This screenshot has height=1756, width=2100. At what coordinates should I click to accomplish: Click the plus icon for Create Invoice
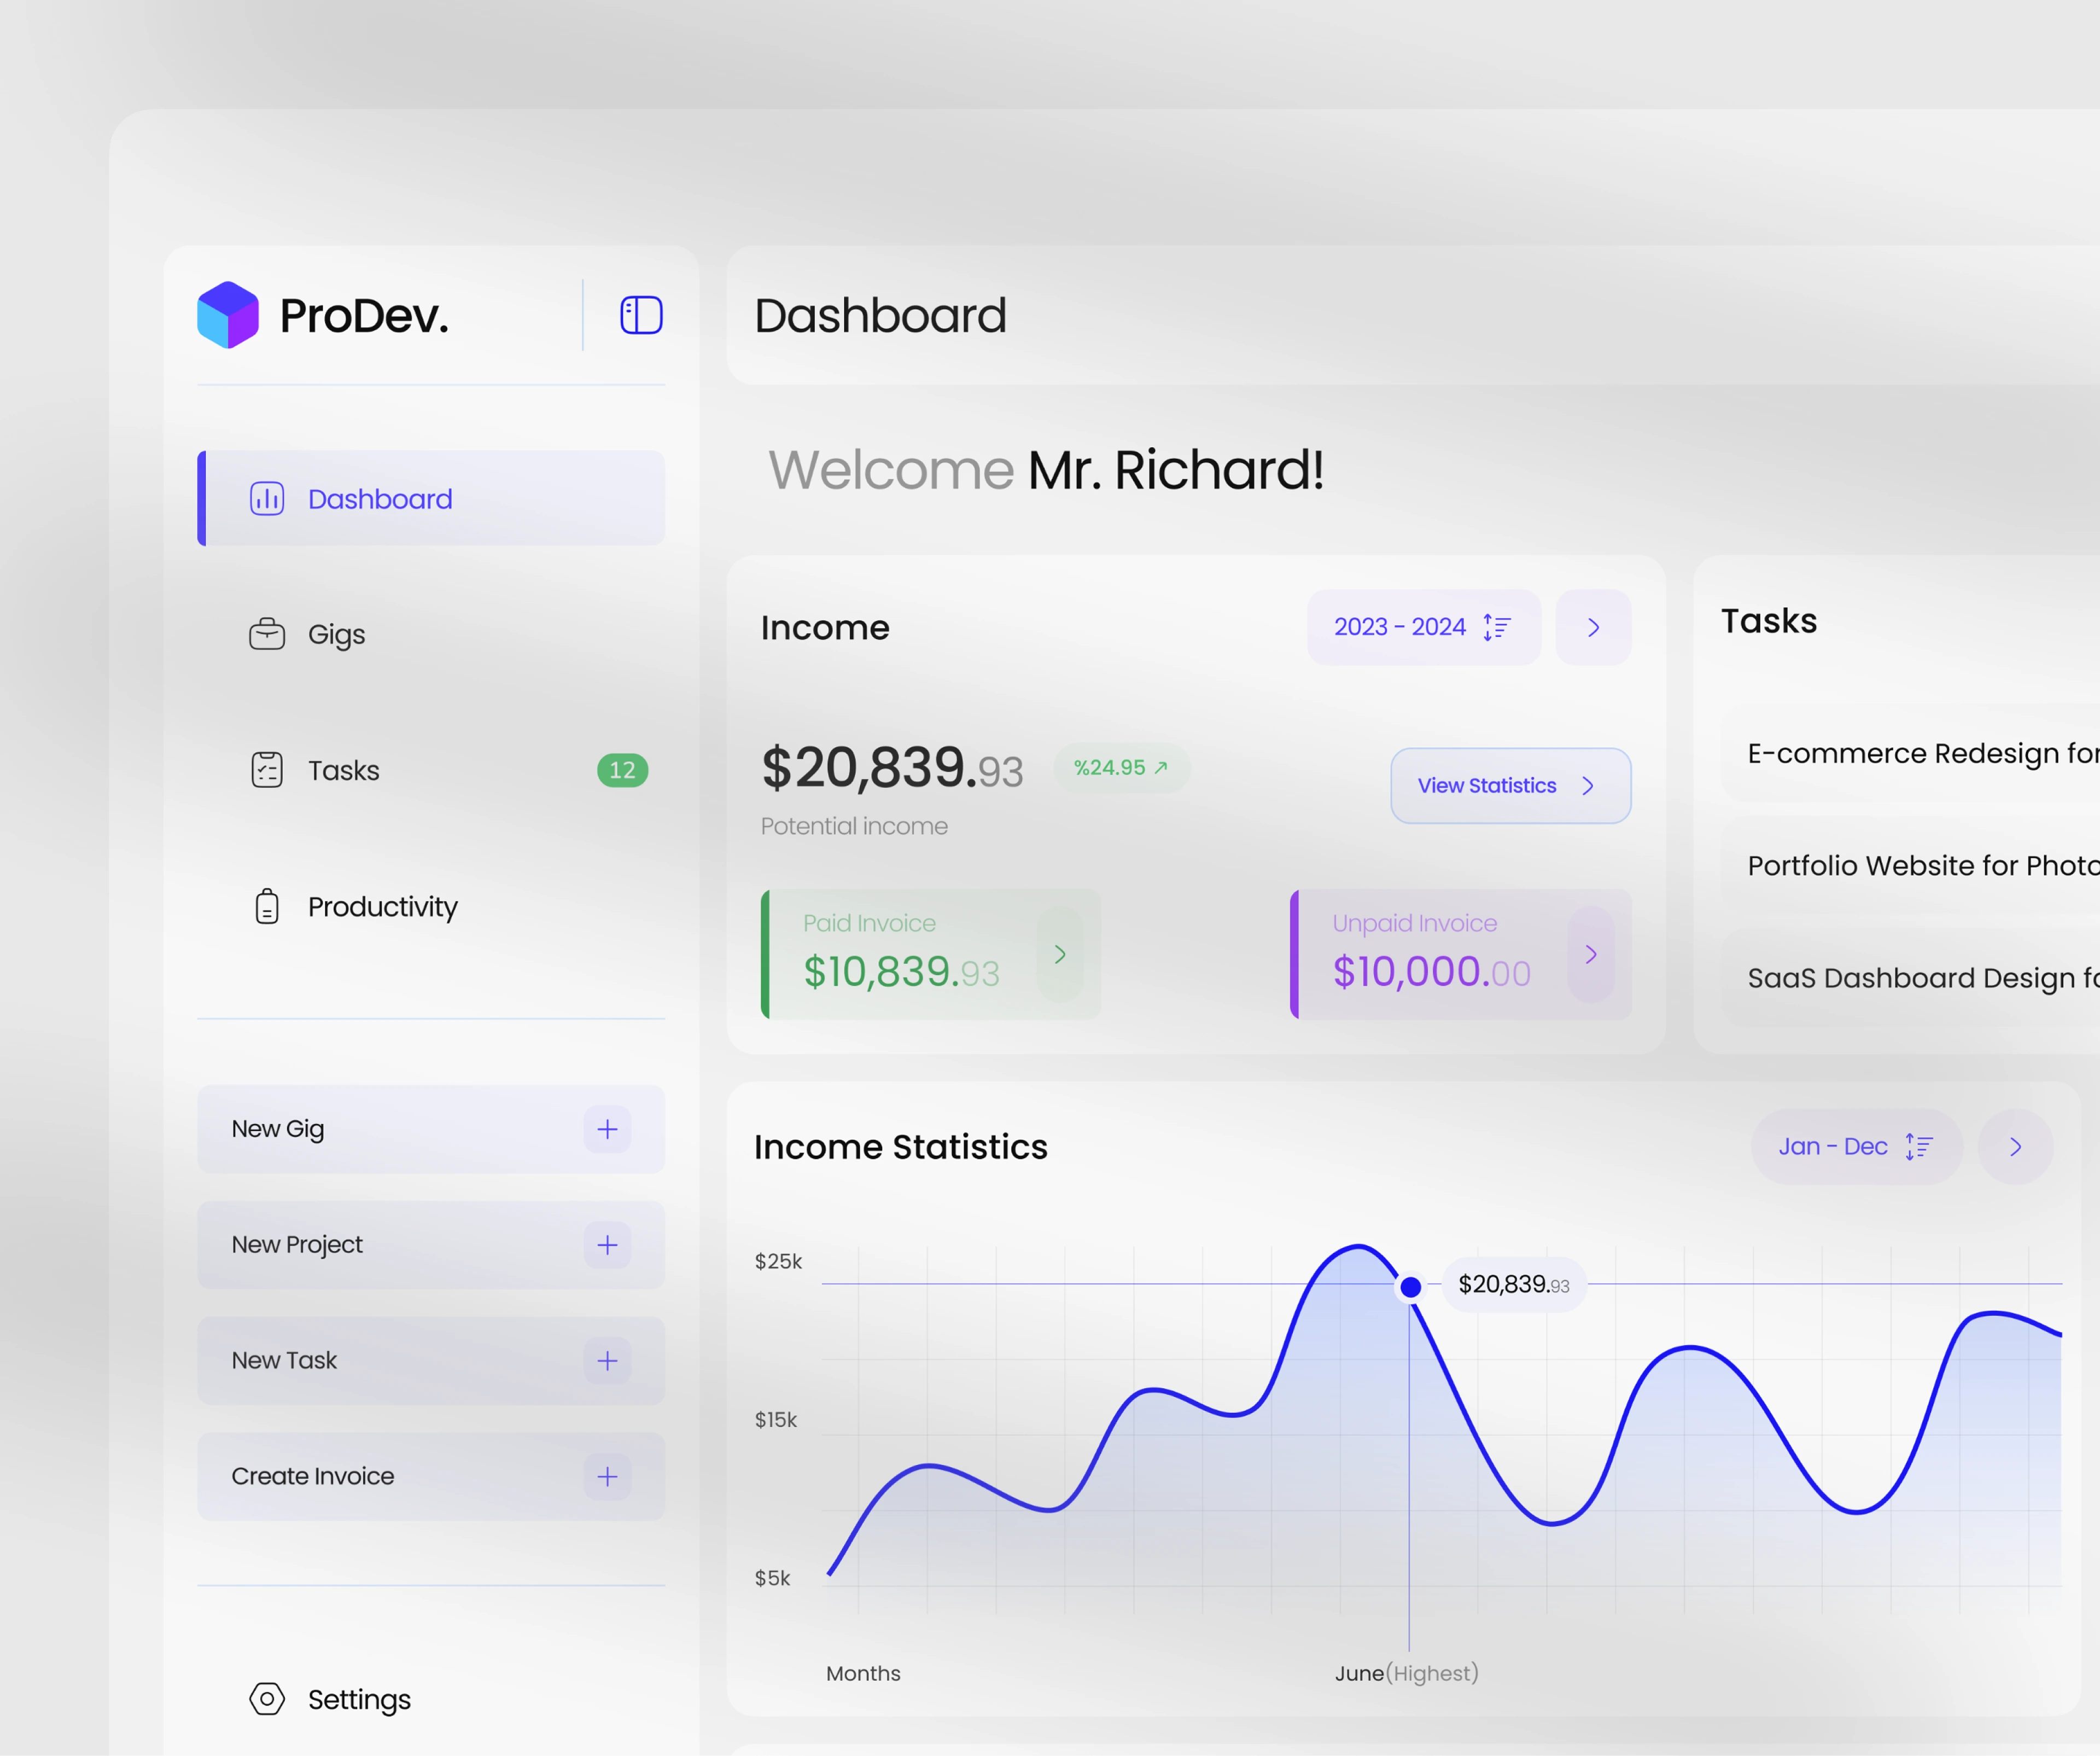click(607, 1477)
